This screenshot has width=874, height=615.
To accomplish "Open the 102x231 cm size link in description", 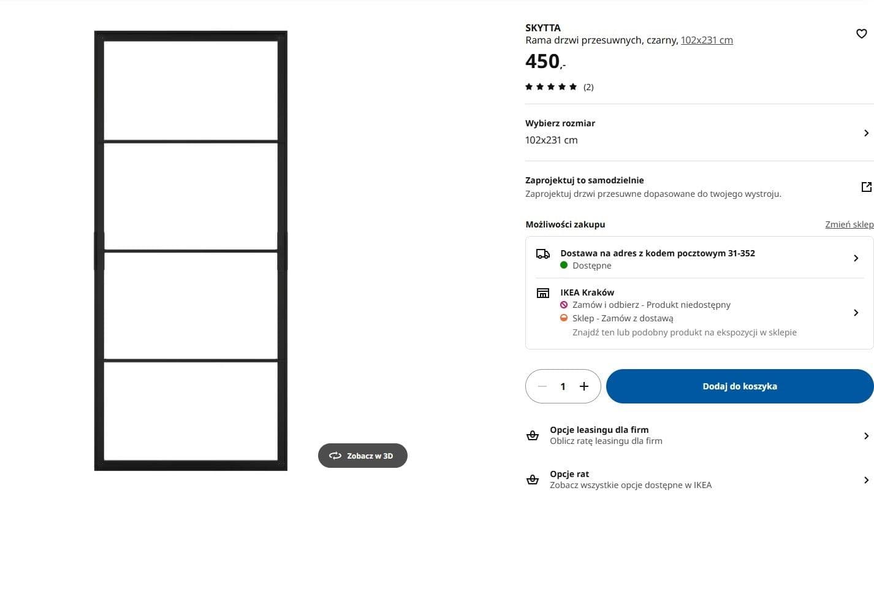I will click(707, 40).
